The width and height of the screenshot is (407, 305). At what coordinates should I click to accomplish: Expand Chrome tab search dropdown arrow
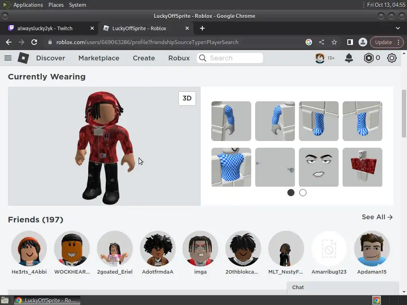[x=397, y=28]
